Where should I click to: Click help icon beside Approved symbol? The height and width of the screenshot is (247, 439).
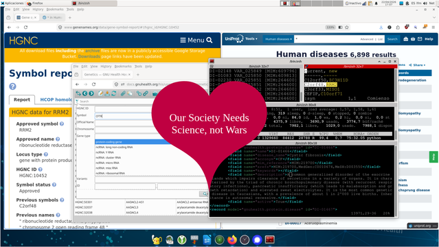[x=62, y=123]
